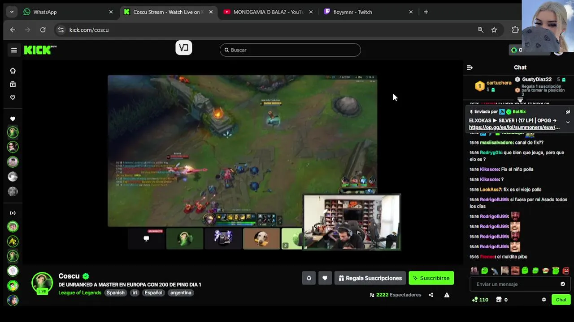
Task: Click username maxiisalvadore in chat
Action: pos(497,143)
